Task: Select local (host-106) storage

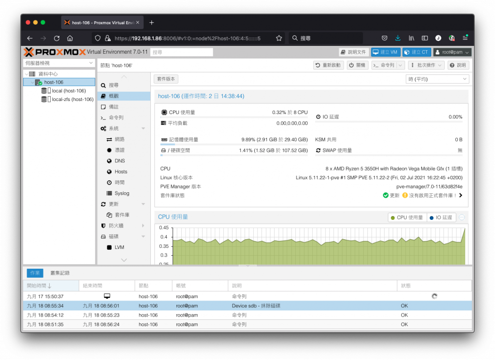Action: tap(69, 91)
